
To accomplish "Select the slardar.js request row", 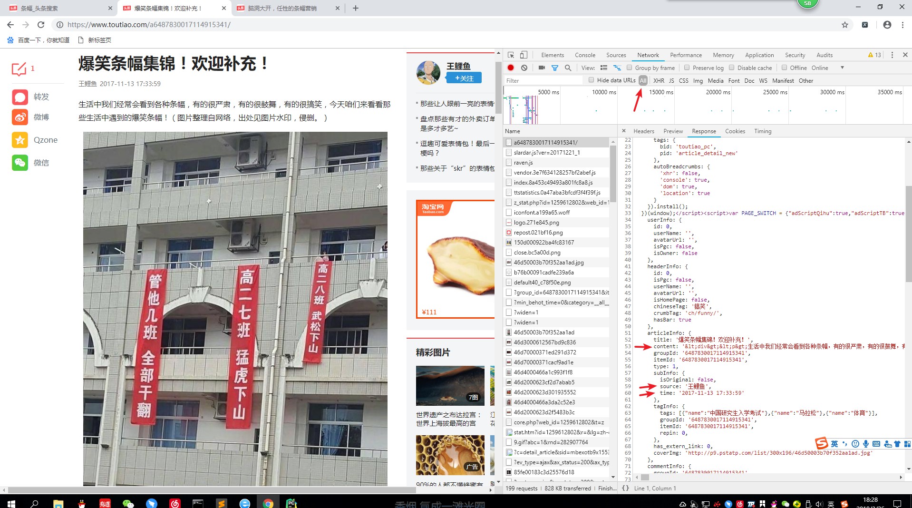I will point(556,153).
